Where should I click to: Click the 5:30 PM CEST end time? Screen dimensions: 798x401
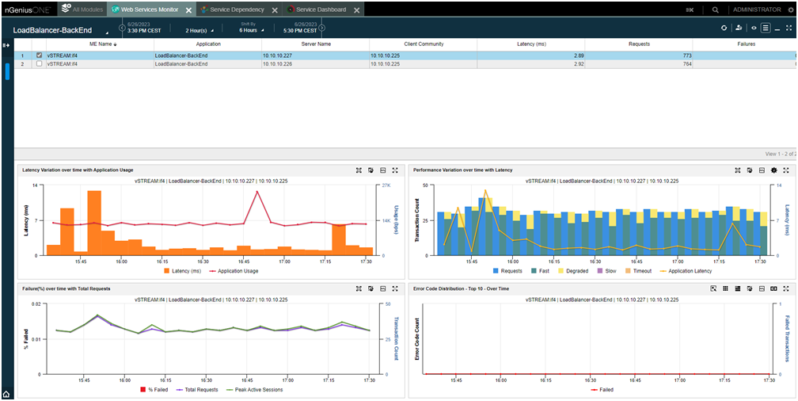(x=300, y=31)
